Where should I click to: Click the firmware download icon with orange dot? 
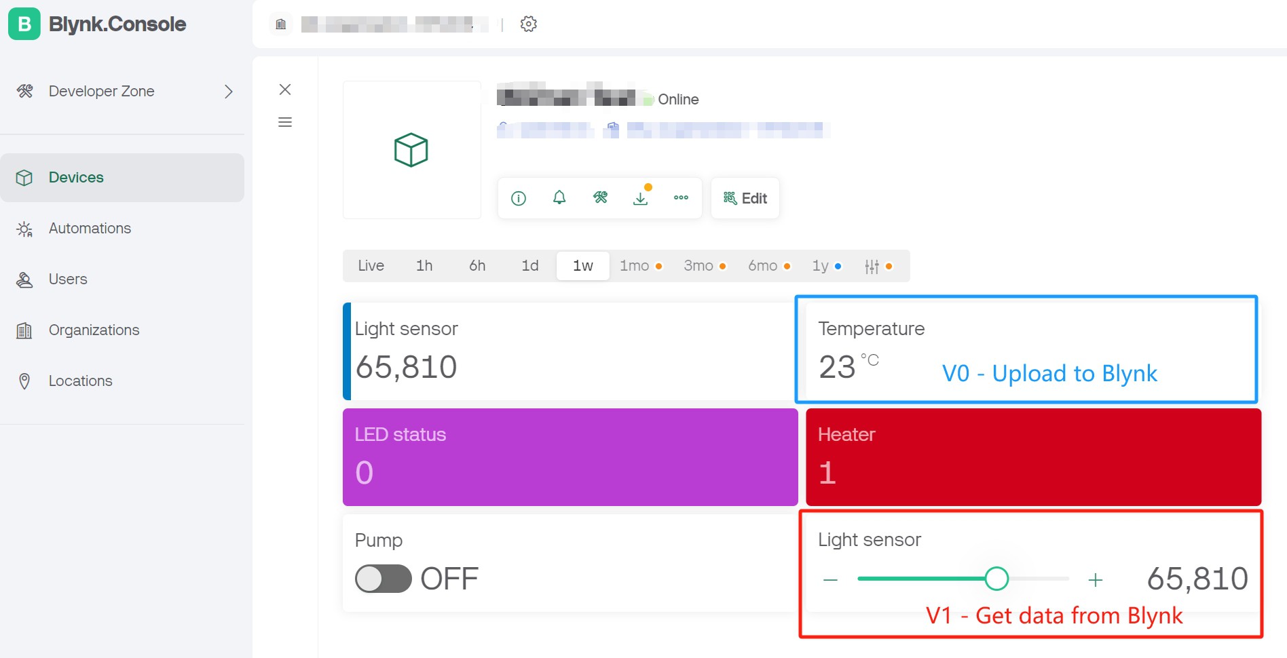pos(640,199)
